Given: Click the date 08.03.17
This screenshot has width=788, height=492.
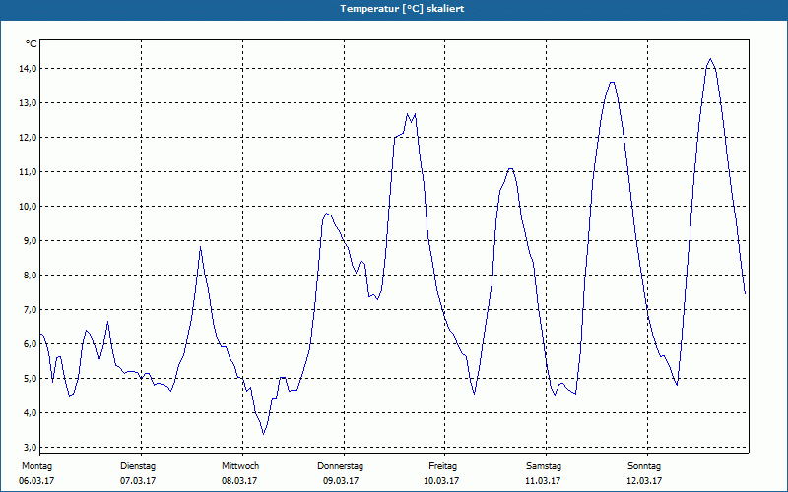Looking at the screenshot, I should tap(239, 481).
